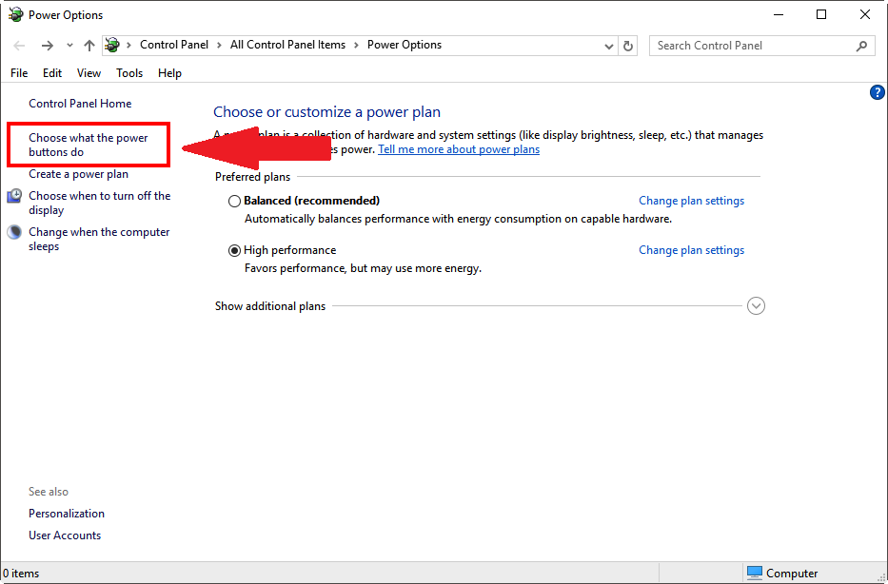Open Power Options help via blue question mark
888x584 pixels.
coord(877,91)
